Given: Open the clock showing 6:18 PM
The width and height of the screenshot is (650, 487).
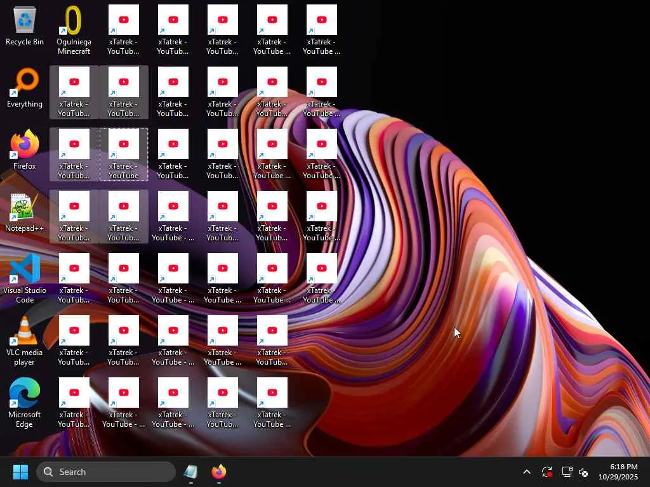Looking at the screenshot, I should tap(618, 472).
